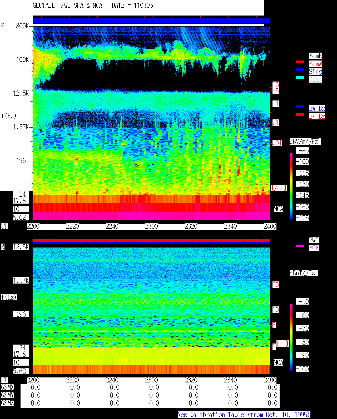Click the cyan Dual legend swatch

(x=300, y=78)
